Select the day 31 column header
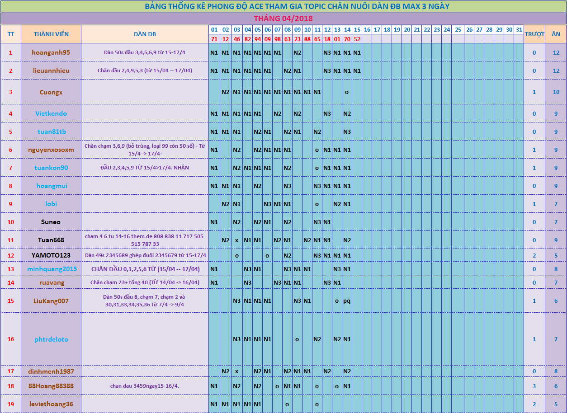 pos(519,30)
